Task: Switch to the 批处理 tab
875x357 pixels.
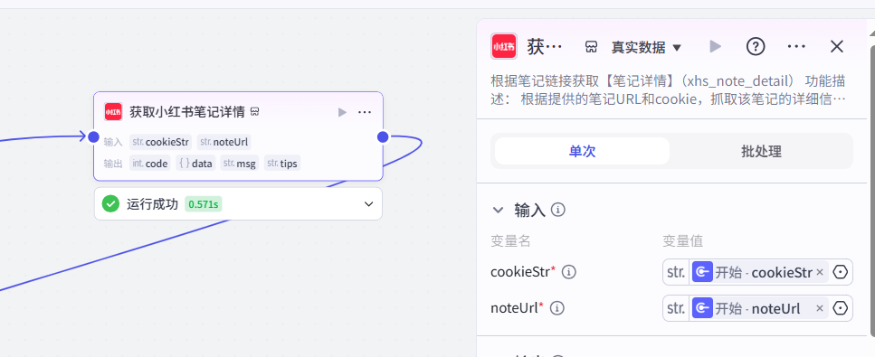Action: pos(761,151)
